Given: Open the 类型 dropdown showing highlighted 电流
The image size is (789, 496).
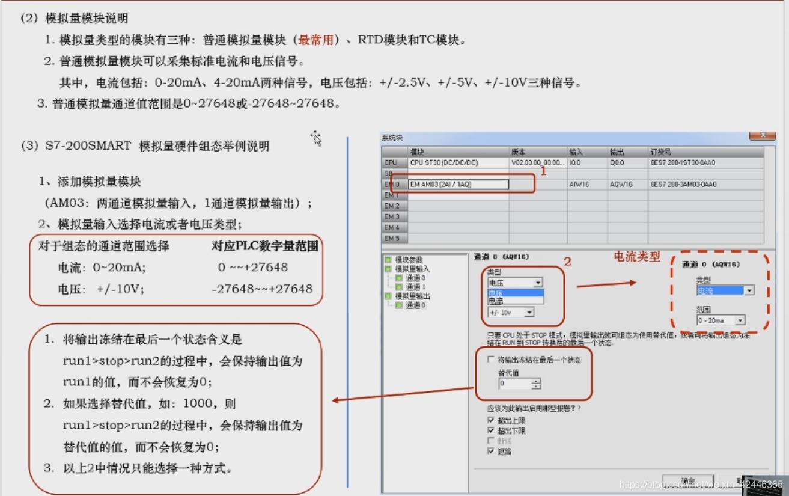Looking at the screenshot, I should [x=725, y=290].
